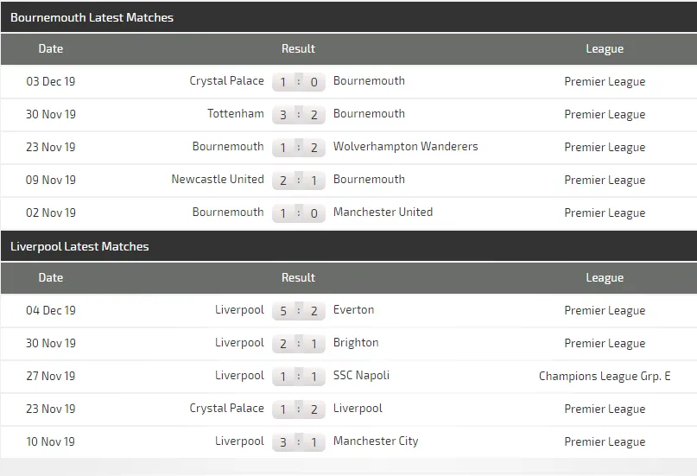
Task: Select the 27 Nov 19 date cell
Action: 51,376
